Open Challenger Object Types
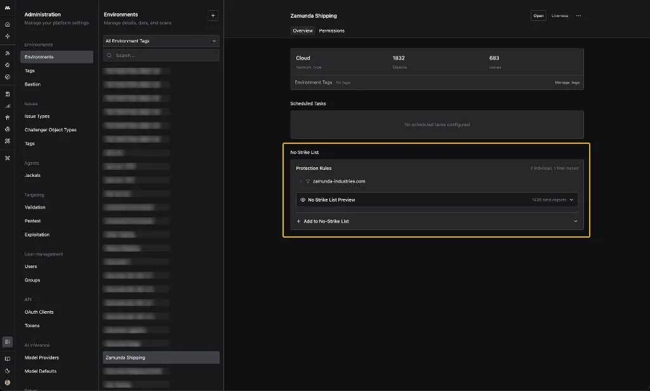This screenshot has height=391, width=650. pos(51,130)
